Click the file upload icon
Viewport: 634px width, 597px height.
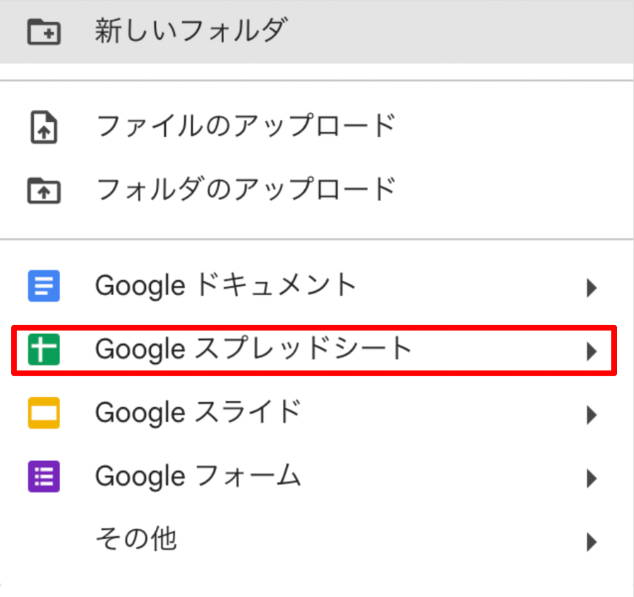(x=44, y=127)
